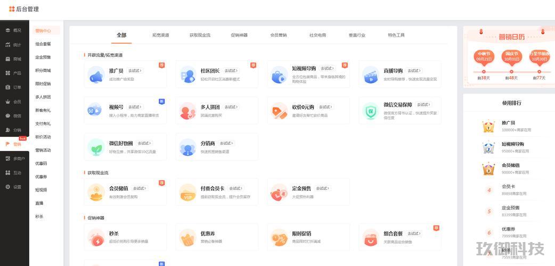Select 营销活动 in the submenu
This screenshot has height=266, width=555.
(x=43, y=151)
